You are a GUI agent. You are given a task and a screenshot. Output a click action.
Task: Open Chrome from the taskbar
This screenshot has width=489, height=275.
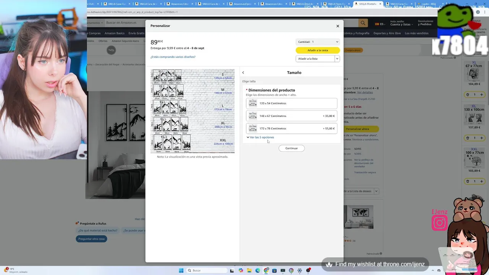click(x=266, y=270)
